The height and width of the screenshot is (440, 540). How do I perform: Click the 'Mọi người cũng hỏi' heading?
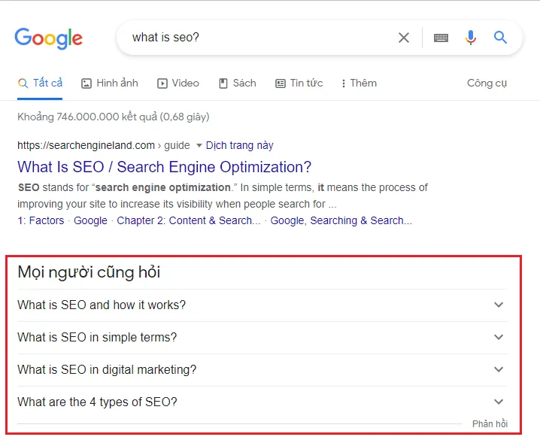(89, 272)
